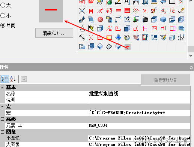Switch properties to categorized view
Viewport: 194px width, 147px height.
click(x=5, y=79)
